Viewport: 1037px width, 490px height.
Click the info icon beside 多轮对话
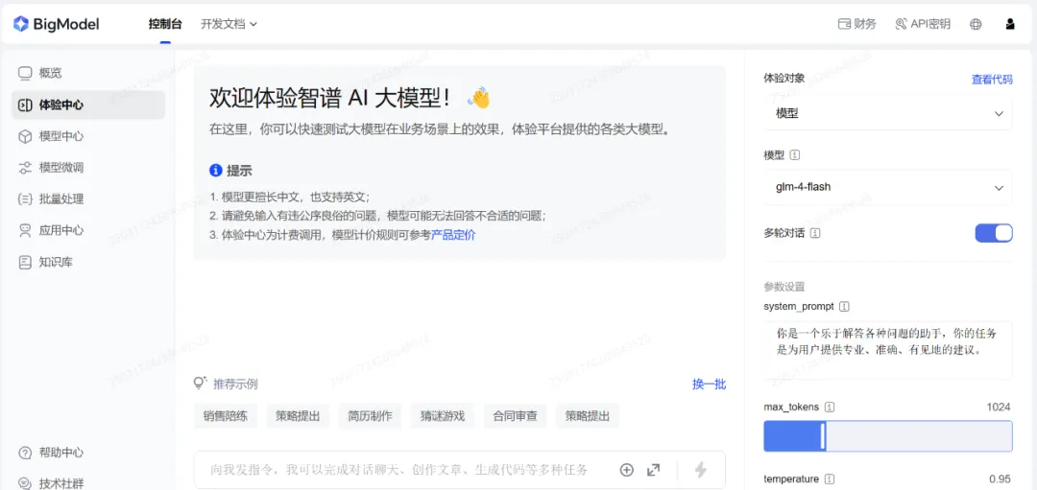point(815,233)
